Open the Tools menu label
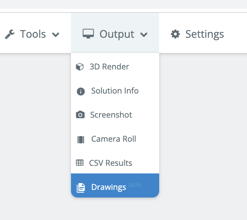 tap(33, 34)
